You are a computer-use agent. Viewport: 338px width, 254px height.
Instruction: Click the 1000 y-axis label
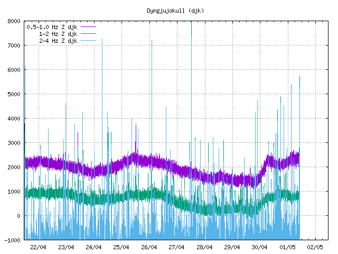[14, 192]
